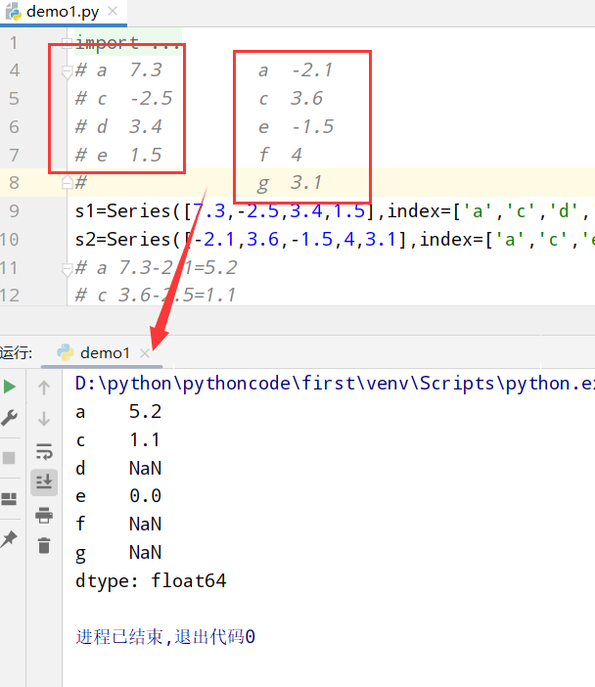Image resolution: width=595 pixels, height=687 pixels.
Task: Click output row 'c 1.1'
Action: pos(118,439)
